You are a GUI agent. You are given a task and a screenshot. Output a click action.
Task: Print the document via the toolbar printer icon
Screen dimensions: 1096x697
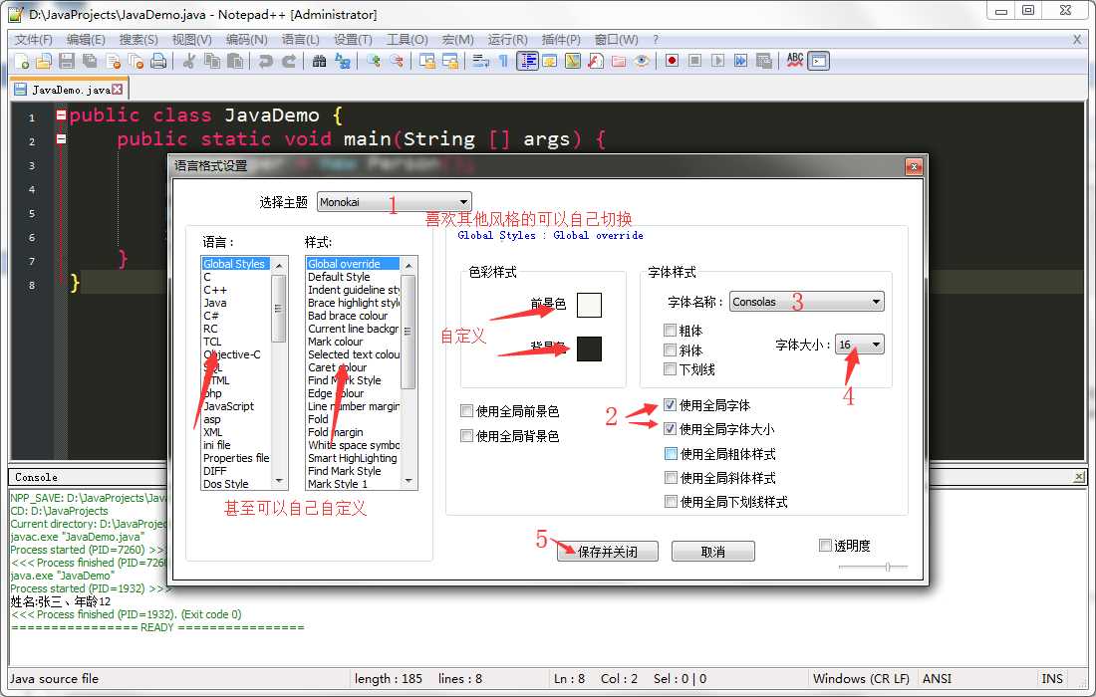click(x=158, y=62)
